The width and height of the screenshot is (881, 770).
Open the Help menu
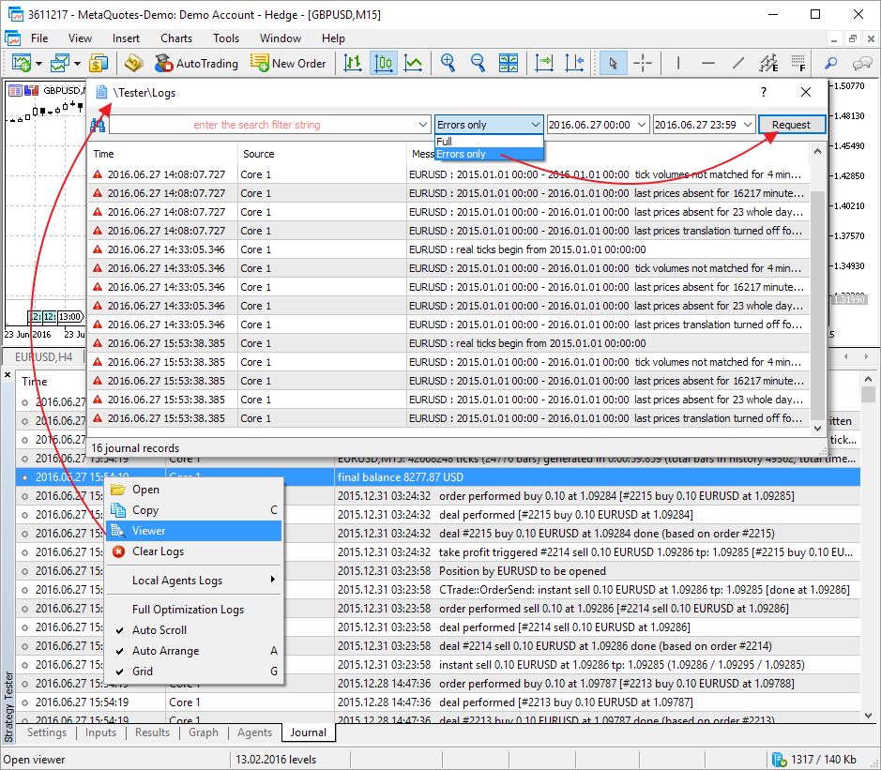[x=333, y=38]
